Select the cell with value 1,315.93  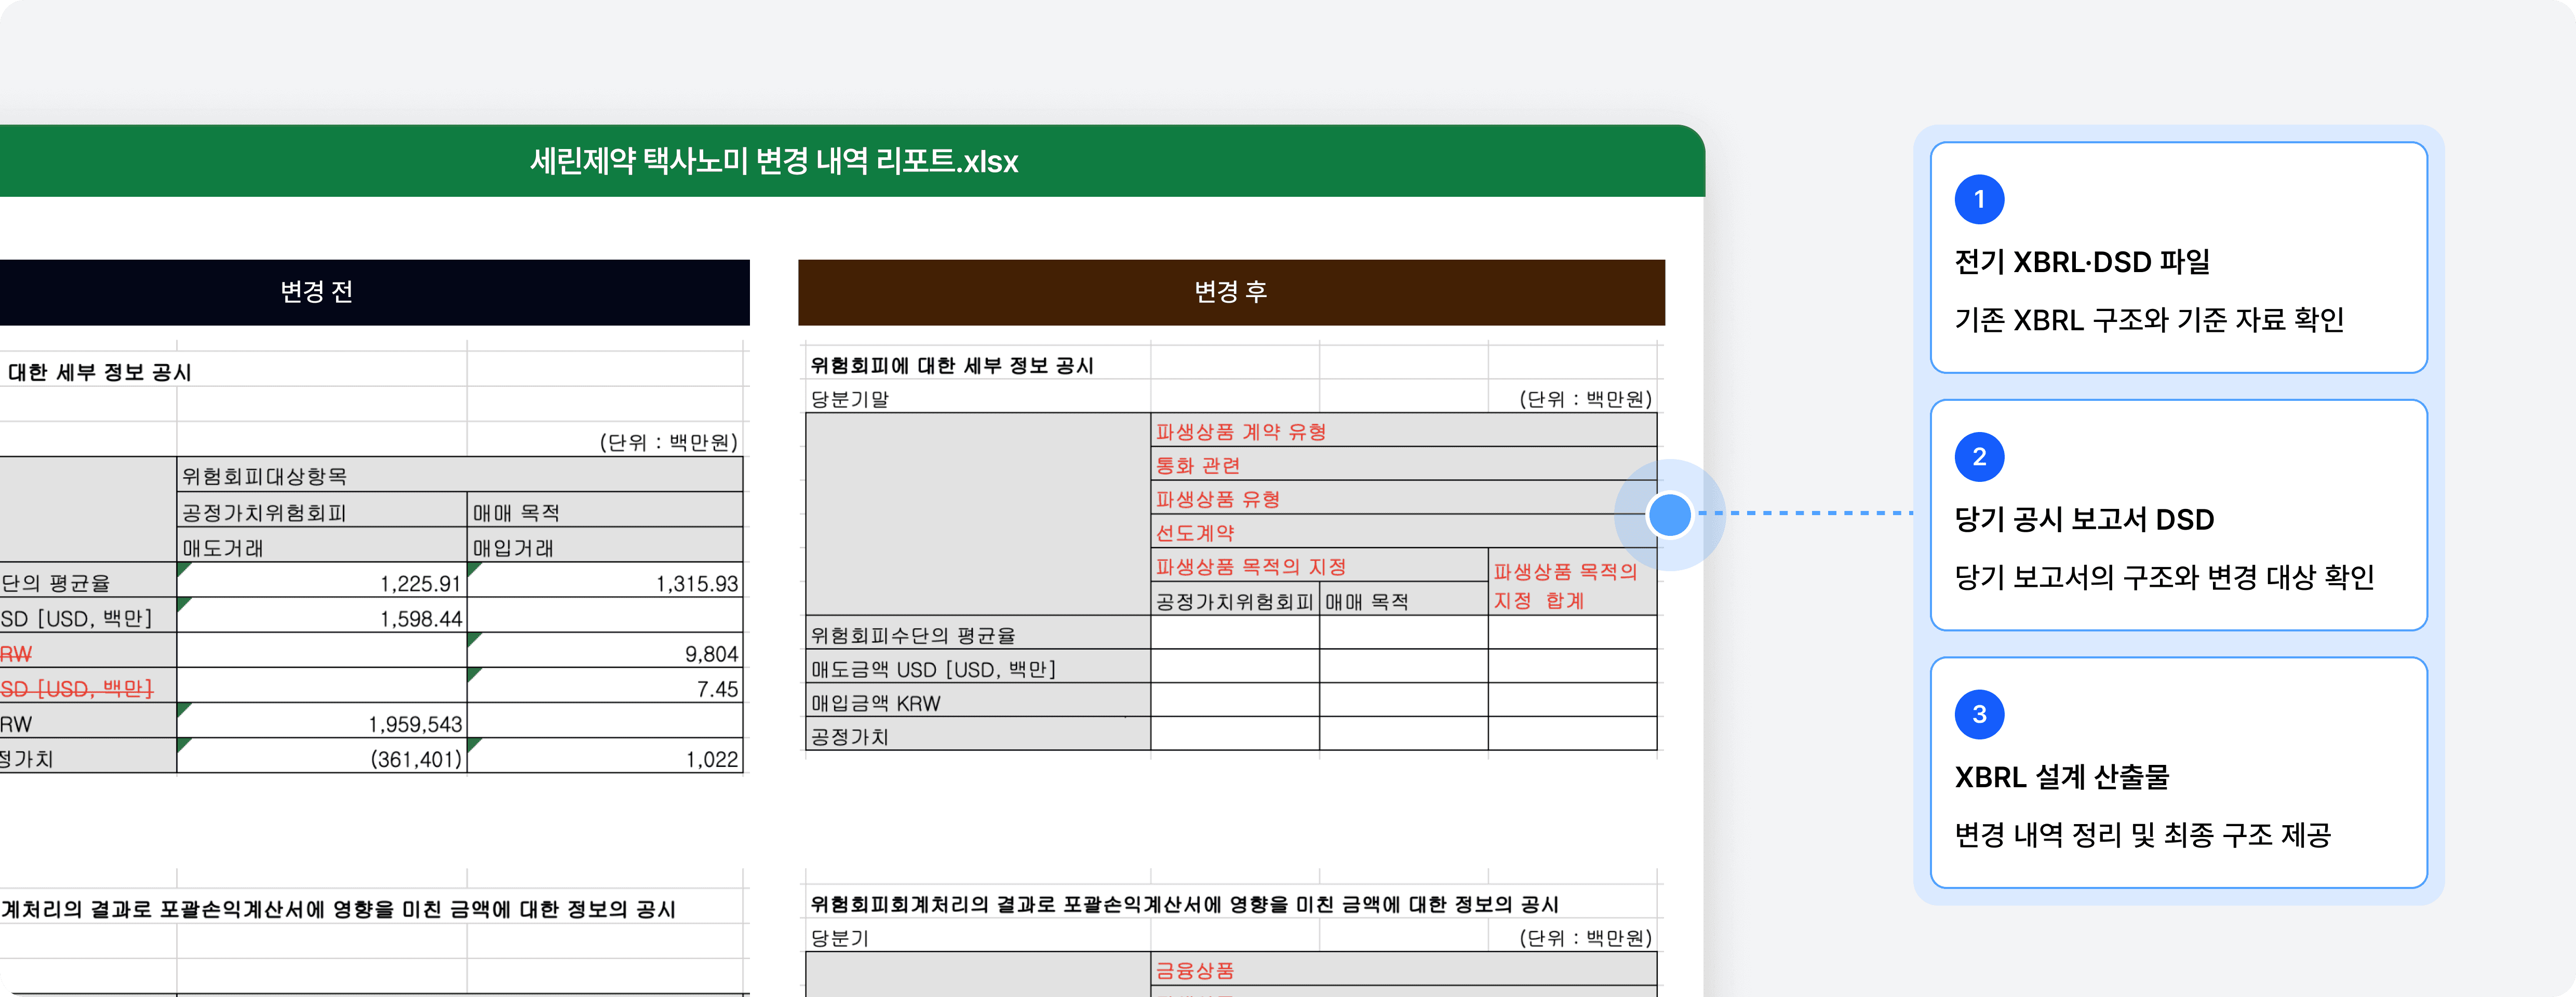(x=605, y=580)
